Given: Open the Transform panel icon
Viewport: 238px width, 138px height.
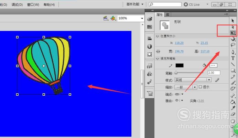Looking at the screenshot, I should [x=150, y=54].
